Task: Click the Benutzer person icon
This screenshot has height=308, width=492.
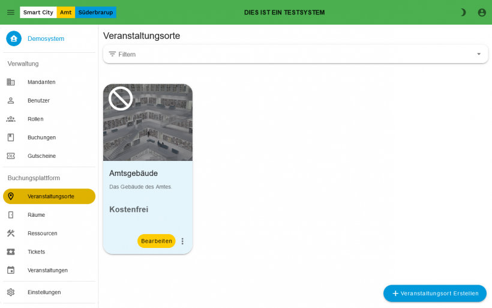Action: click(11, 100)
